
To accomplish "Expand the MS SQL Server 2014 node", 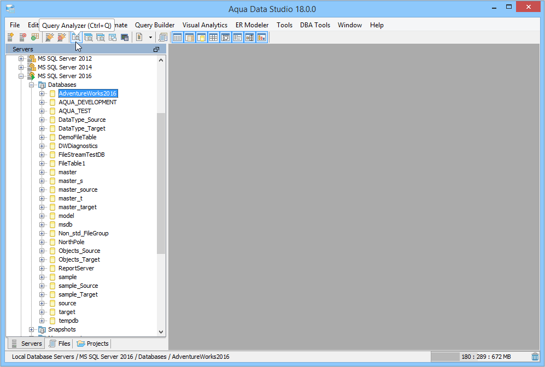I will tap(21, 67).
